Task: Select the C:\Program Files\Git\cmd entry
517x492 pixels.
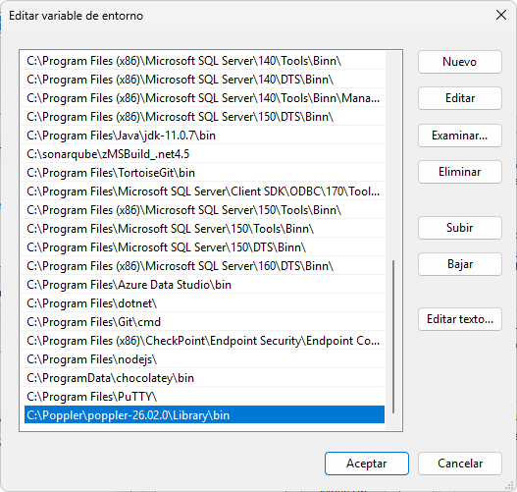Action: point(204,322)
